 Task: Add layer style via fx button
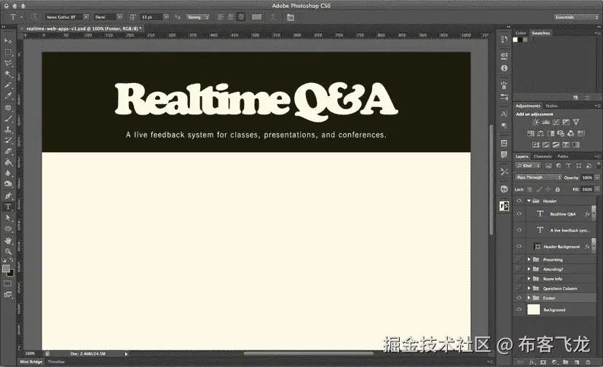[532, 362]
